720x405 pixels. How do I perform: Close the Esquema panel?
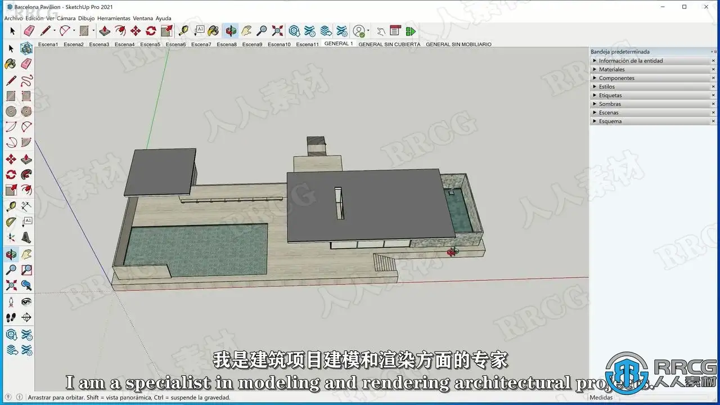point(713,121)
